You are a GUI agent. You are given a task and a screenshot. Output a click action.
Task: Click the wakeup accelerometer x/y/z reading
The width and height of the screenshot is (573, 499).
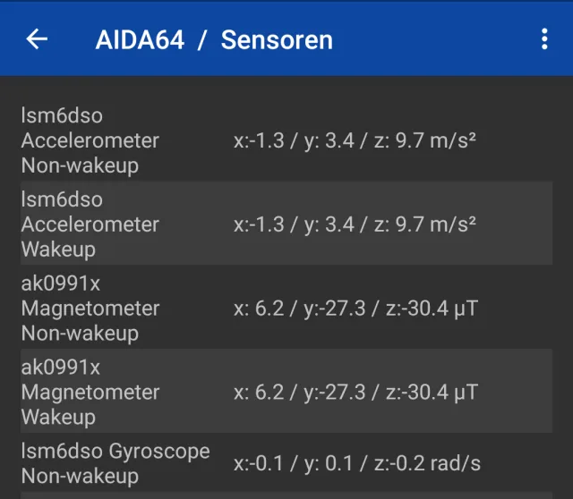click(355, 224)
